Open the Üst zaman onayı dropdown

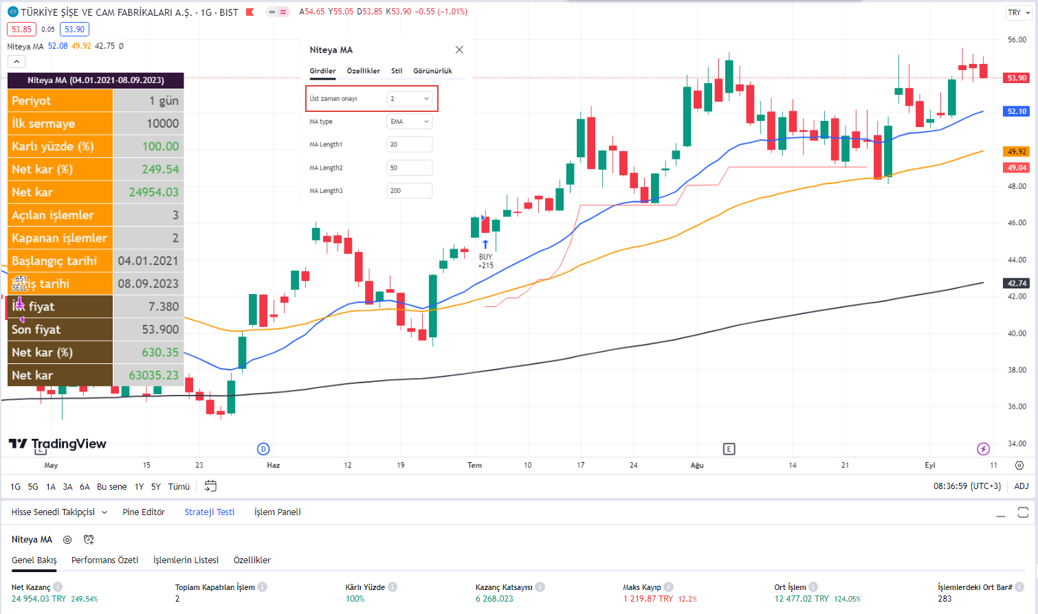[x=410, y=99]
